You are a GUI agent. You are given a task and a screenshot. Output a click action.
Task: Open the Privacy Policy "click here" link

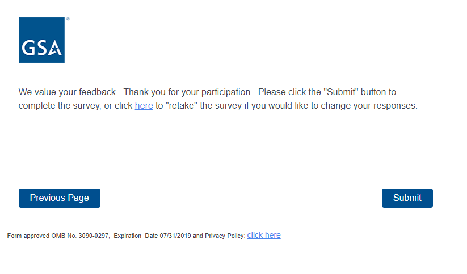(x=264, y=236)
